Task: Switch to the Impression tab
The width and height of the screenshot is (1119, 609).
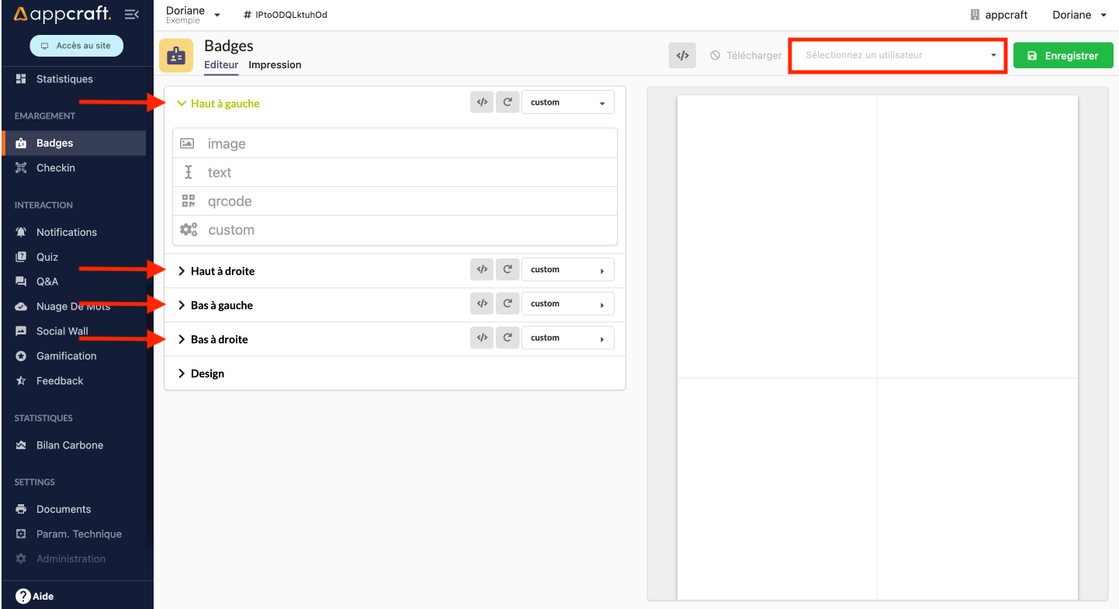Action: click(x=275, y=65)
